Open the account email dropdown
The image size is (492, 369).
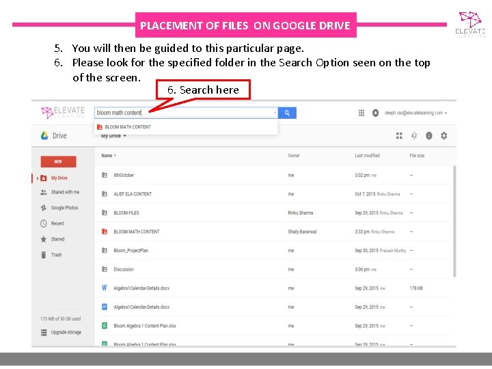415,113
